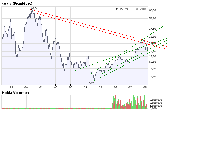Click the 1.000.000 volume axis label

pyautogui.click(x=156, y=106)
